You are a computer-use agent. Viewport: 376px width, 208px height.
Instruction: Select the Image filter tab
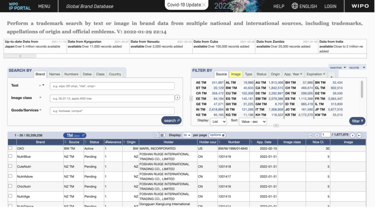tap(236, 74)
